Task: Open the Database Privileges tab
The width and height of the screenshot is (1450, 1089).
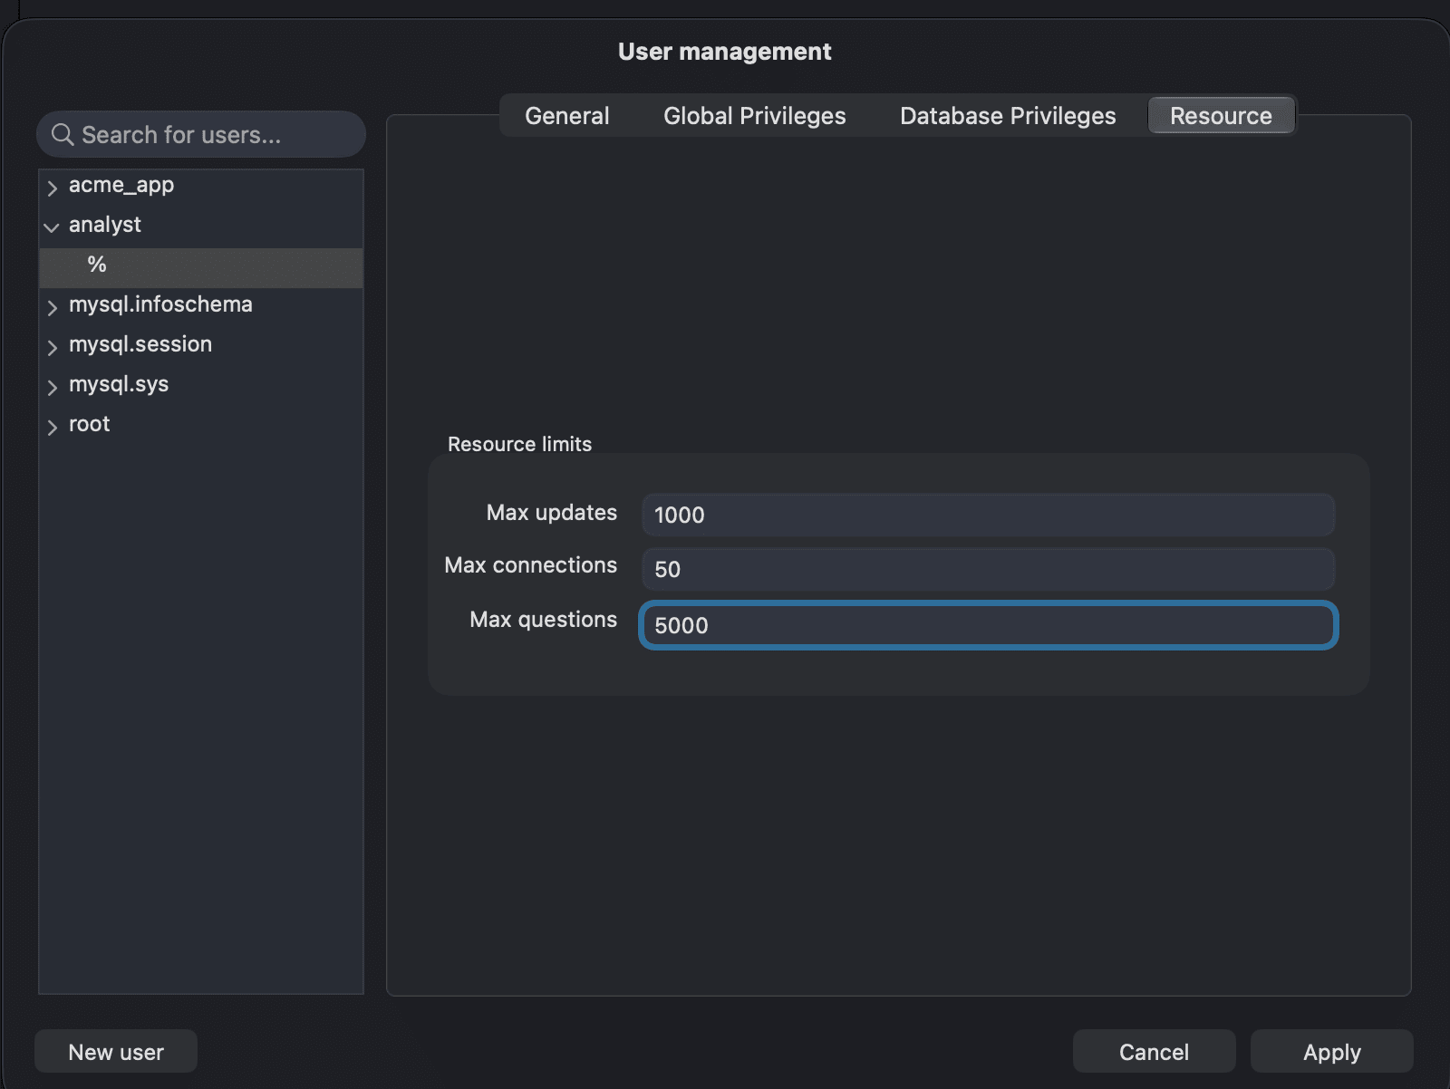Action: pyautogui.click(x=1008, y=116)
